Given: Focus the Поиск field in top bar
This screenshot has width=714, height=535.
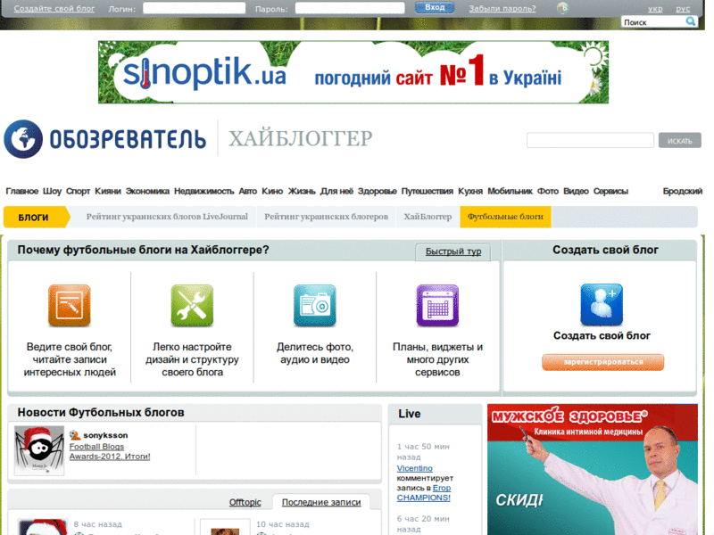Looking at the screenshot, I should pos(654,21).
